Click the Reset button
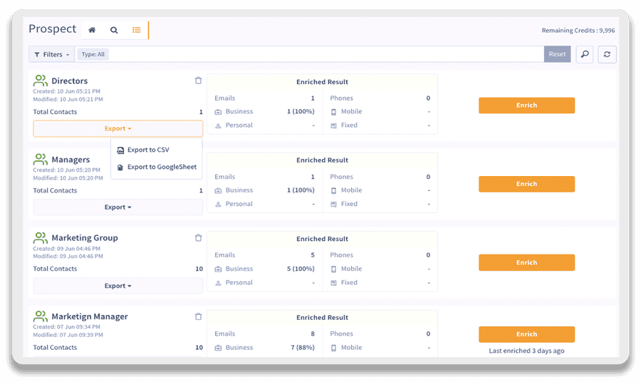Viewport: 641px width, 382px height. tap(557, 54)
